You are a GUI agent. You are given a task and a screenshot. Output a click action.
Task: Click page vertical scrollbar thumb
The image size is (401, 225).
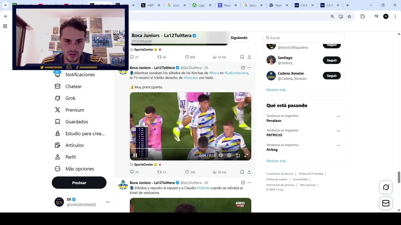(x=399, y=177)
